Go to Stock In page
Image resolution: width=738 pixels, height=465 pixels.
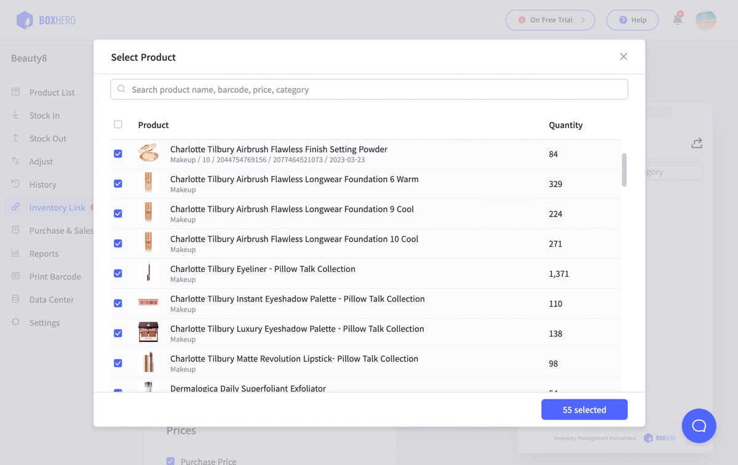[44, 115]
